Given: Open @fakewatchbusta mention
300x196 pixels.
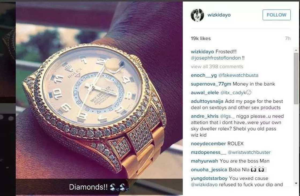Looking at the screenshot, I should click(238, 75).
